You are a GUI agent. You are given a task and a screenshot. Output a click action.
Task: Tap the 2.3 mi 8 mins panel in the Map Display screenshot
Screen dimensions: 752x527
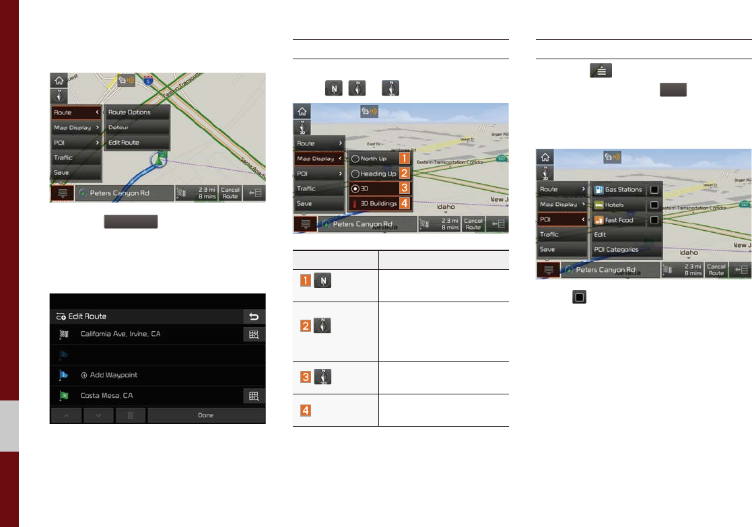(440, 224)
